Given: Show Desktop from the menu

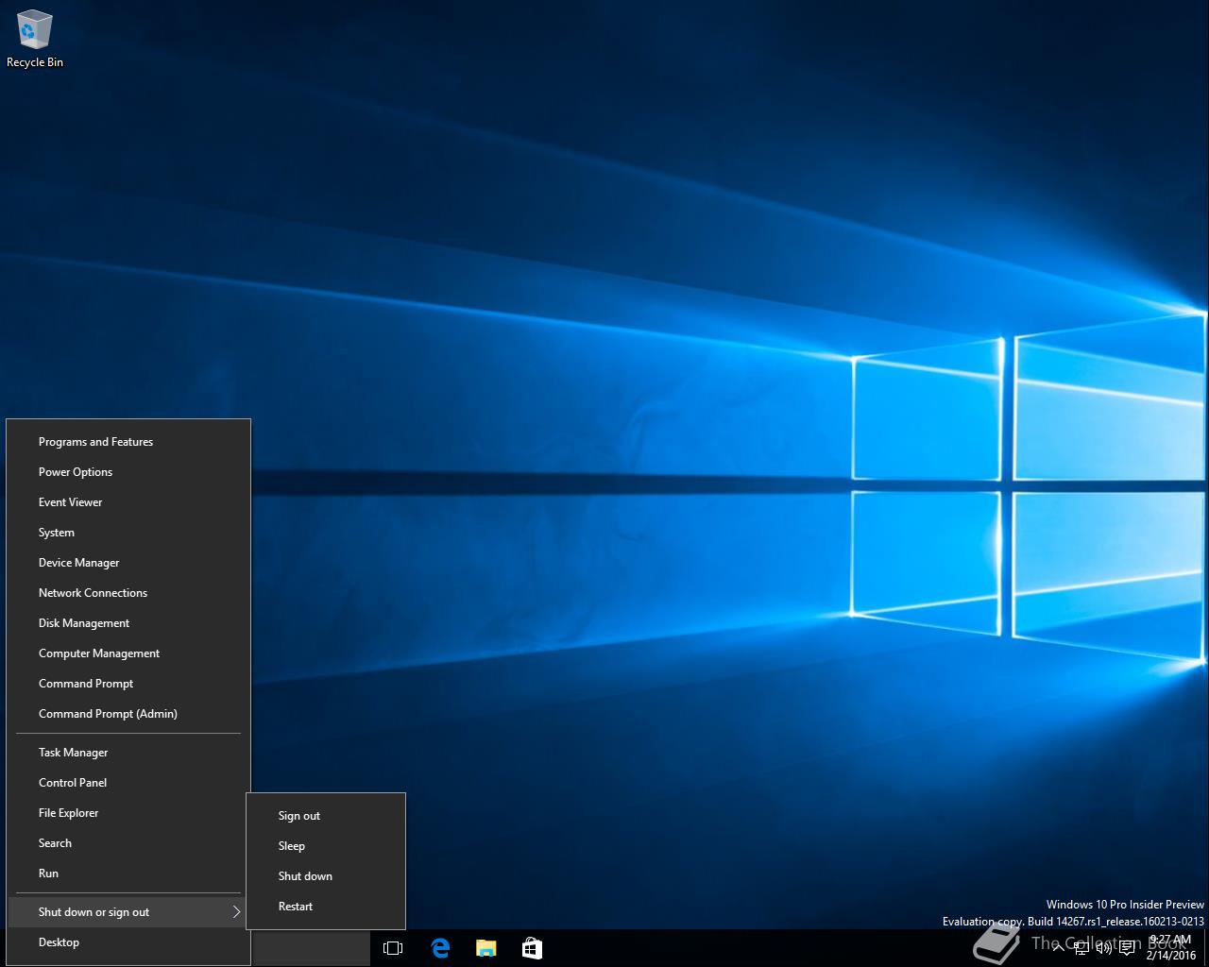Looking at the screenshot, I should coord(128,942).
